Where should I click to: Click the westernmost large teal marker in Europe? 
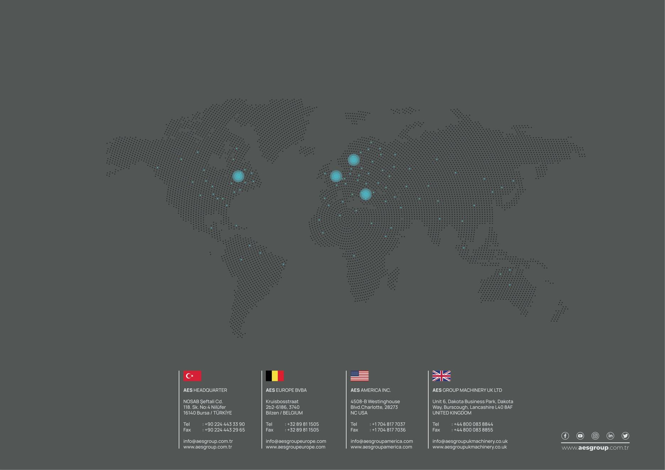[x=336, y=176]
